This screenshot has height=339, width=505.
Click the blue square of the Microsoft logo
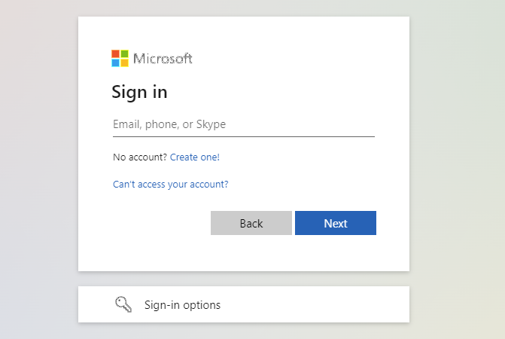pos(115,63)
